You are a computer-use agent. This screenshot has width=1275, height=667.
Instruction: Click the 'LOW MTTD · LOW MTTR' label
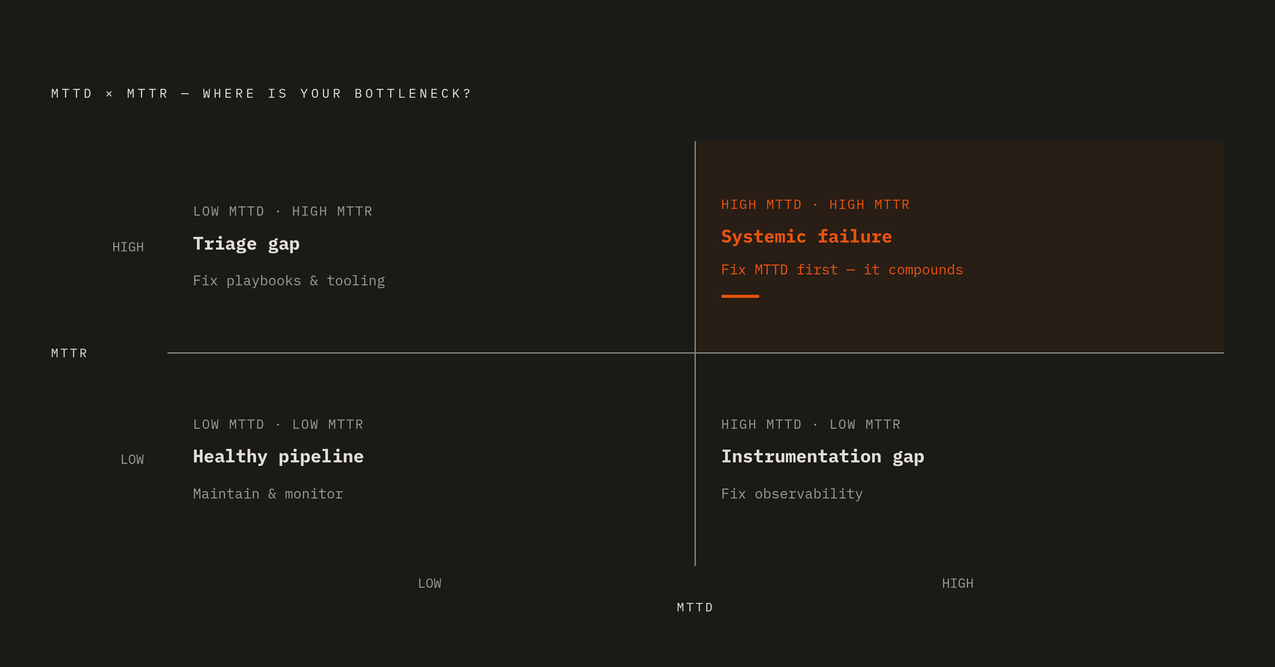click(x=278, y=424)
